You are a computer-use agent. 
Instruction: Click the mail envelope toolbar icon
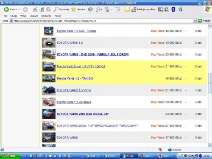(x=98, y=9)
